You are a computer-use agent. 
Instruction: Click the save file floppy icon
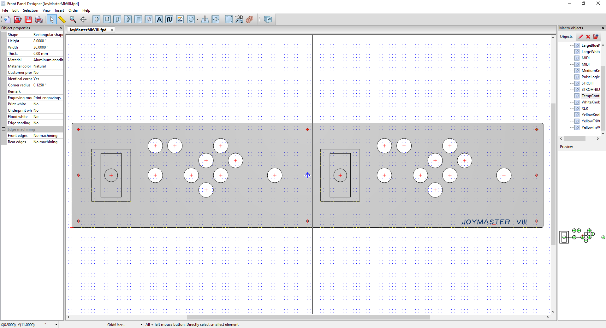click(x=28, y=20)
